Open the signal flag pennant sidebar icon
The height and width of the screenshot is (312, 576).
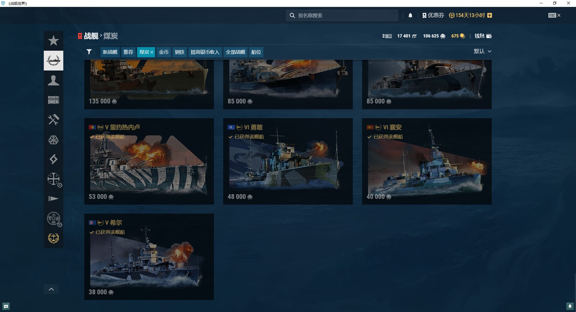[53, 199]
